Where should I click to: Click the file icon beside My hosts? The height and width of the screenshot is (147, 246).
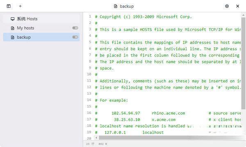[x=13, y=28]
